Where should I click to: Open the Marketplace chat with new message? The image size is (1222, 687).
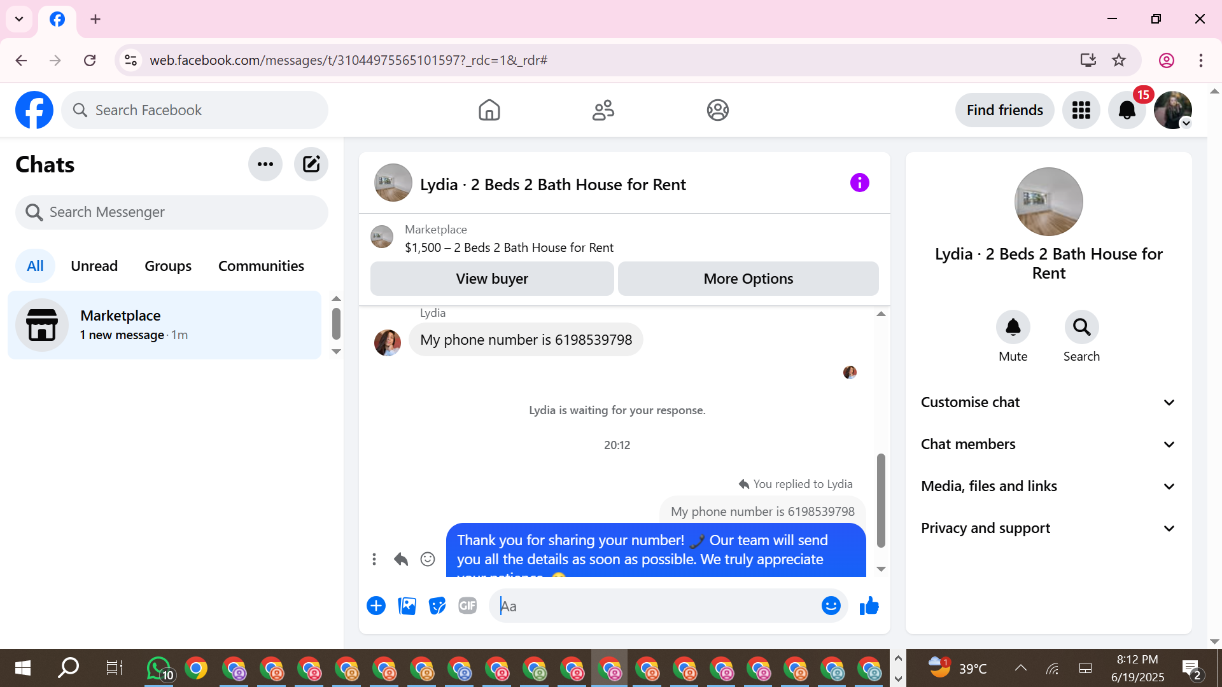click(164, 325)
